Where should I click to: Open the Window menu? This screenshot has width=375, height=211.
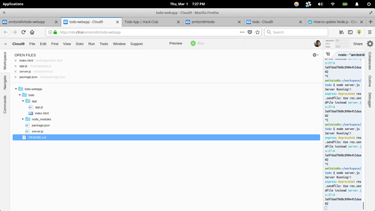click(x=119, y=44)
